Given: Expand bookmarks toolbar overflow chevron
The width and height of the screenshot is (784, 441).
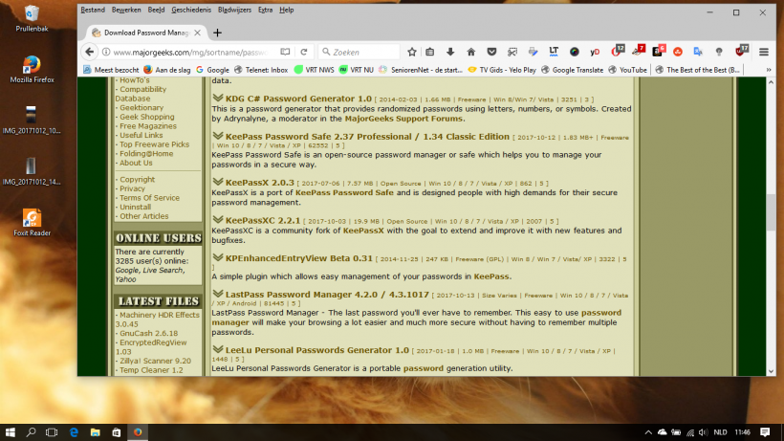Looking at the screenshot, I should pyautogui.click(x=769, y=70).
